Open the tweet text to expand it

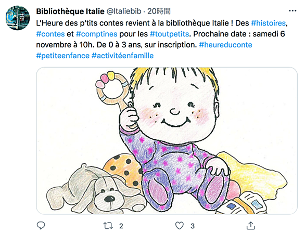click(161, 40)
